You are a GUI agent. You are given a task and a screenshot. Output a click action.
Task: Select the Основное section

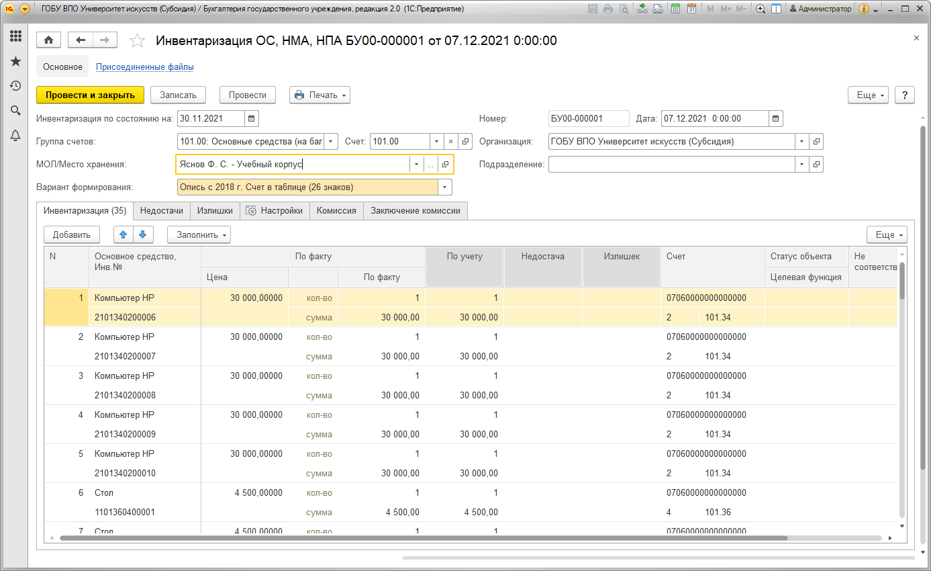[62, 67]
